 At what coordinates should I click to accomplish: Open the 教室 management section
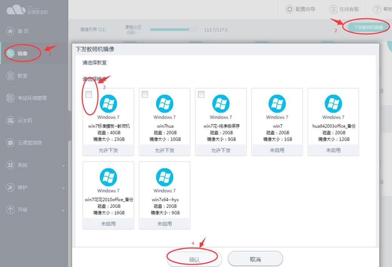[x=23, y=76]
